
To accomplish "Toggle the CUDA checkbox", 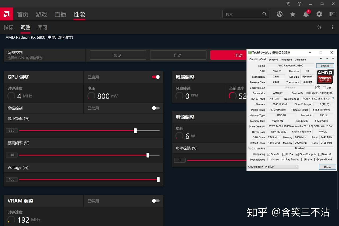I will 284,154.
